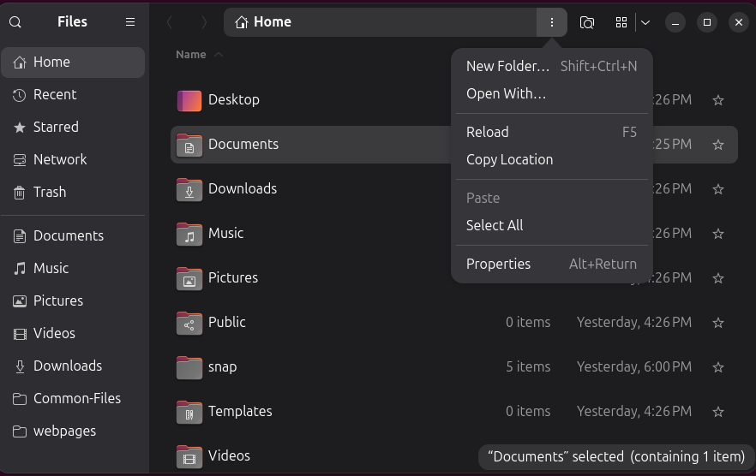Viewport: 756px width, 476px height.
Task: Expand the view options dropdown arrow
Action: point(645,22)
